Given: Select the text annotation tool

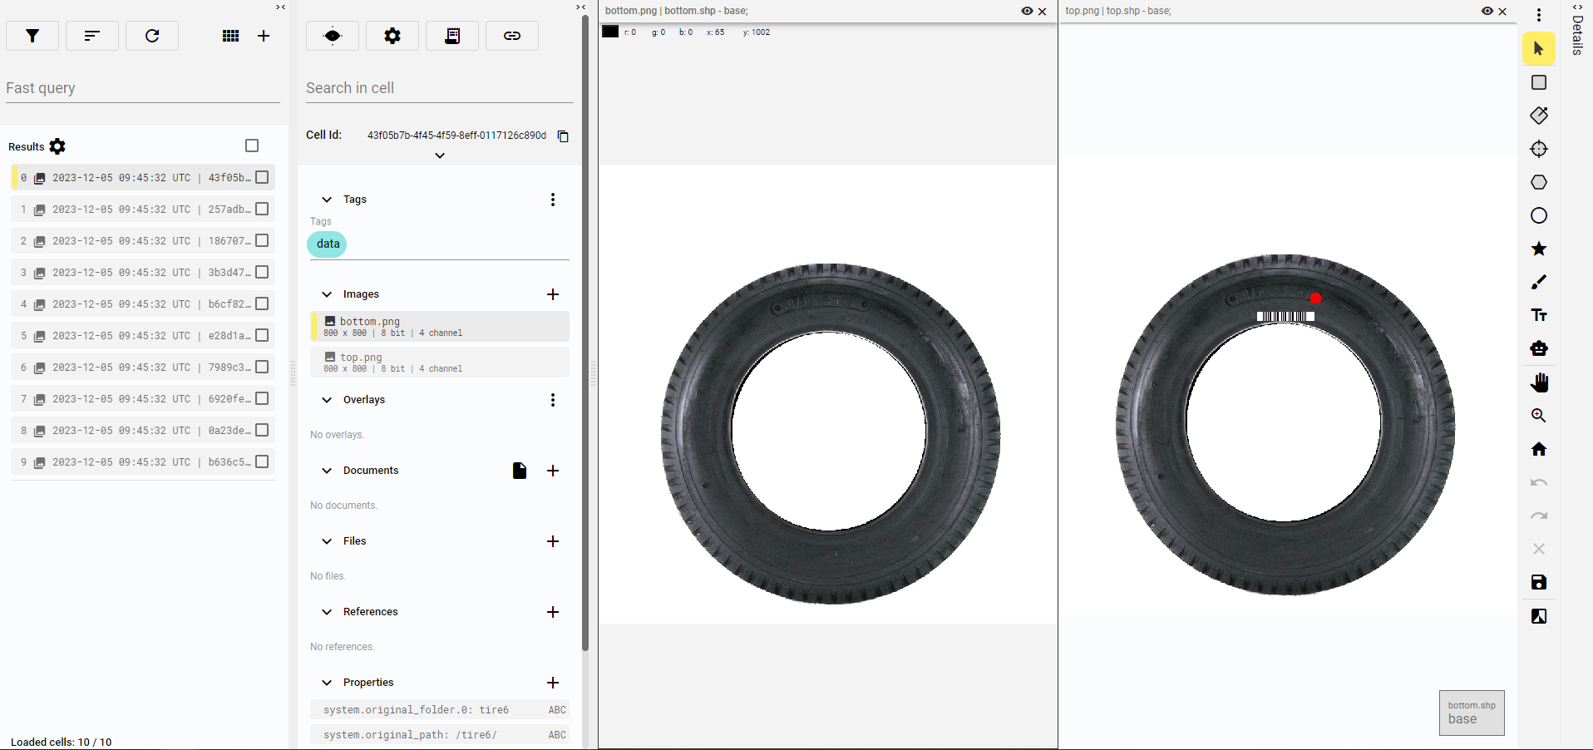Looking at the screenshot, I should [x=1538, y=315].
